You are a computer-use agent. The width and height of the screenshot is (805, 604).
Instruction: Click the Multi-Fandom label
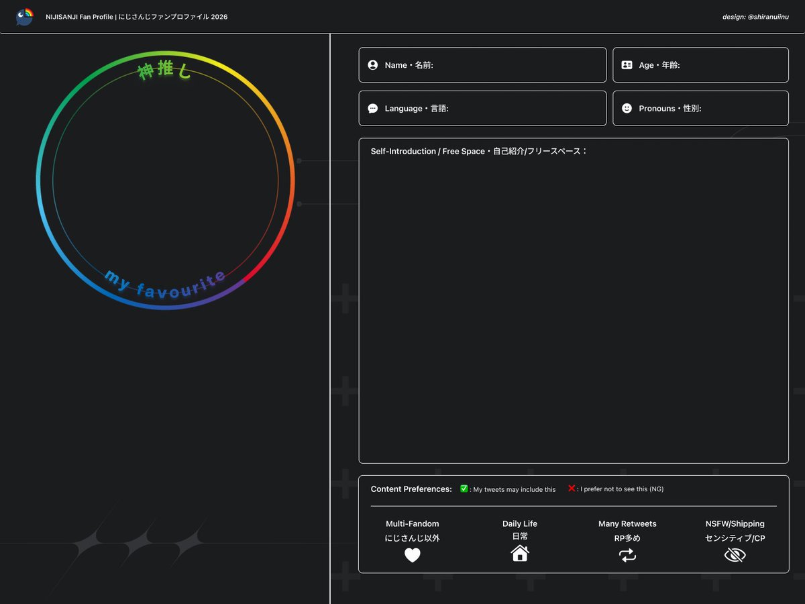[x=413, y=523]
